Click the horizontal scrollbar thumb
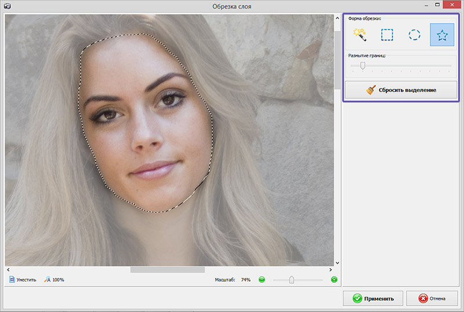This screenshot has width=464, height=312. pos(167,270)
